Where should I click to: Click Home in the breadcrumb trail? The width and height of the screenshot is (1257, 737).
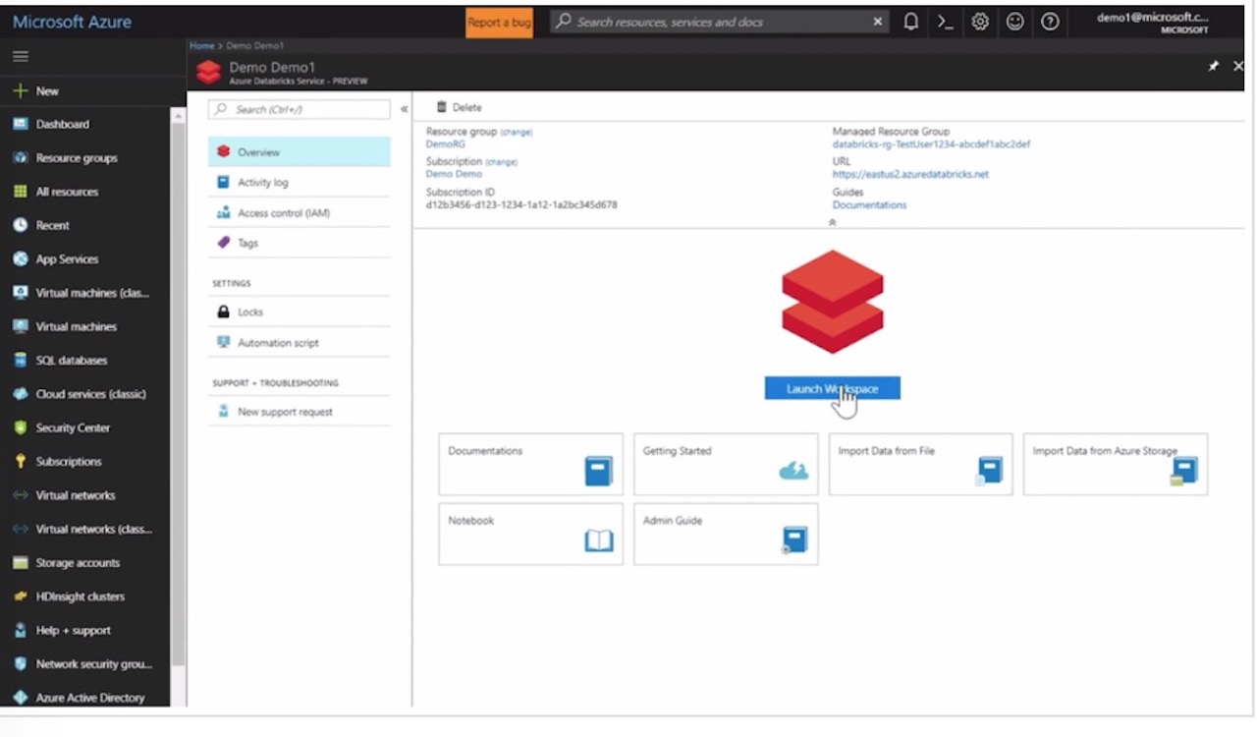tap(201, 44)
